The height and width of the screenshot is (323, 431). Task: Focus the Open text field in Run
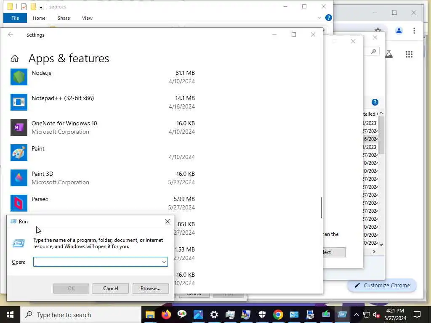pos(100,262)
